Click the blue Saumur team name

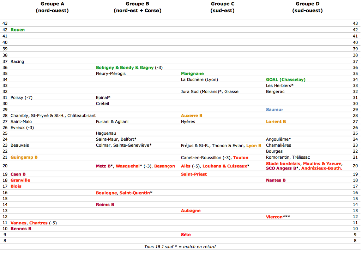[274, 110]
